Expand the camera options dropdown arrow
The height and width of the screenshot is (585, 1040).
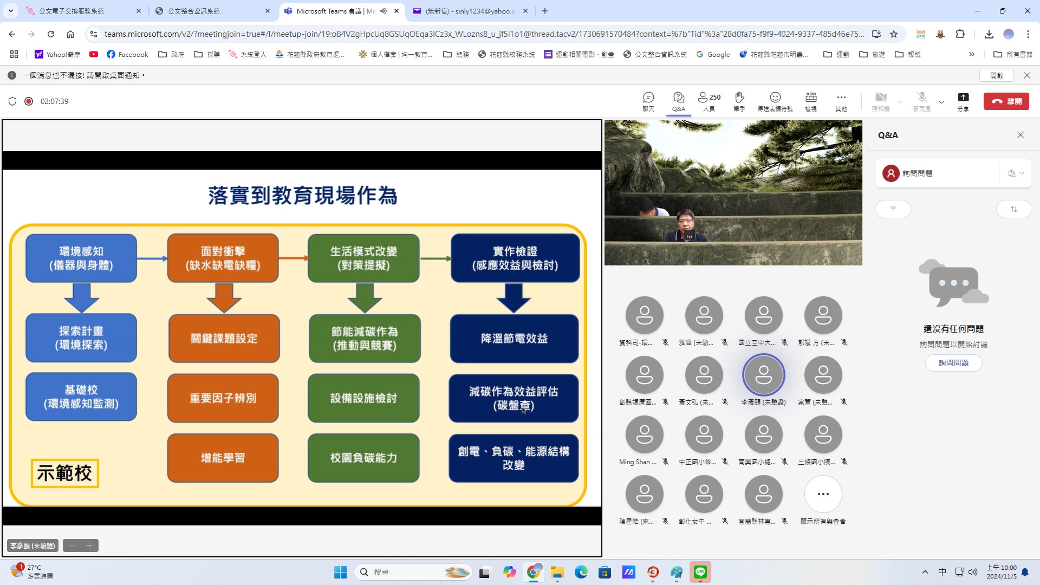[x=900, y=102]
